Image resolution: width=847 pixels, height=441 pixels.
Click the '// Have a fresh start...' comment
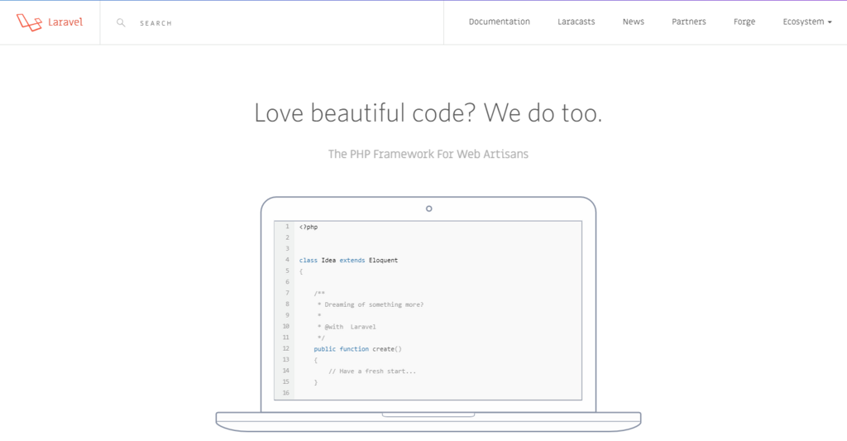tap(372, 371)
